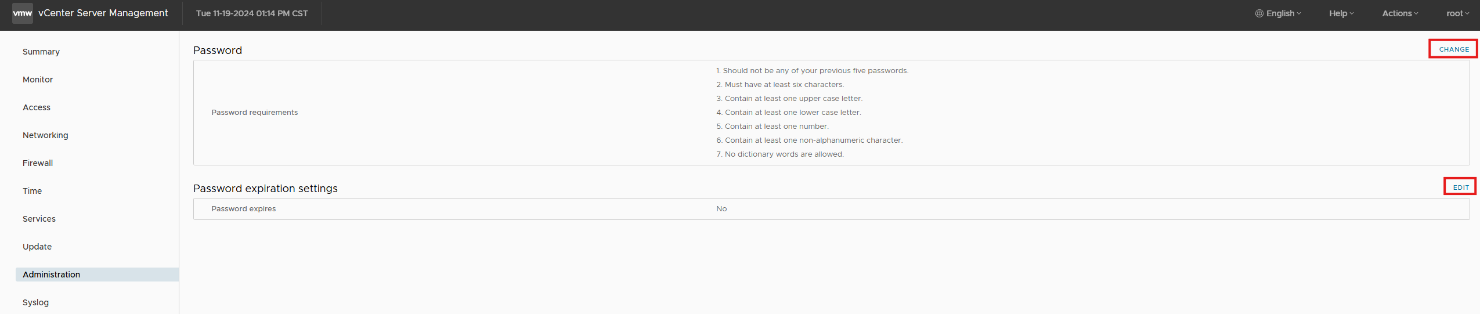The width and height of the screenshot is (1480, 314).
Task: Open the Services section
Action: tap(39, 219)
